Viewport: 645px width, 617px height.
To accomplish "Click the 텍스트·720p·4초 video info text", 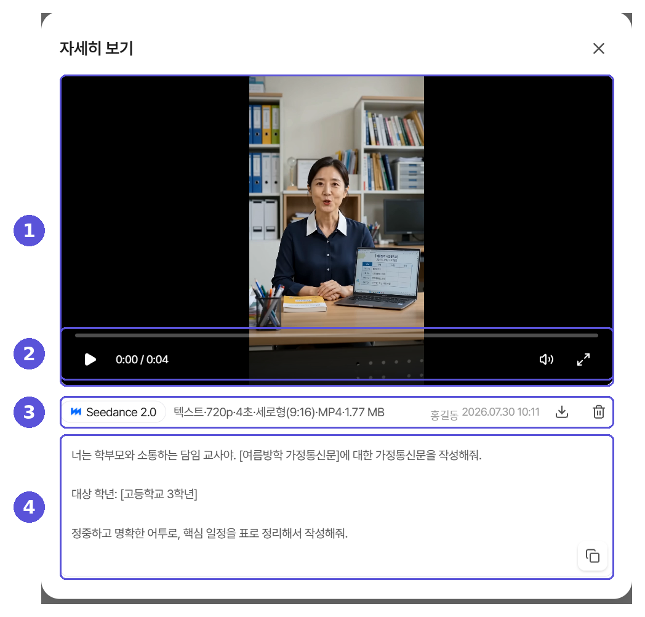I will coord(279,412).
